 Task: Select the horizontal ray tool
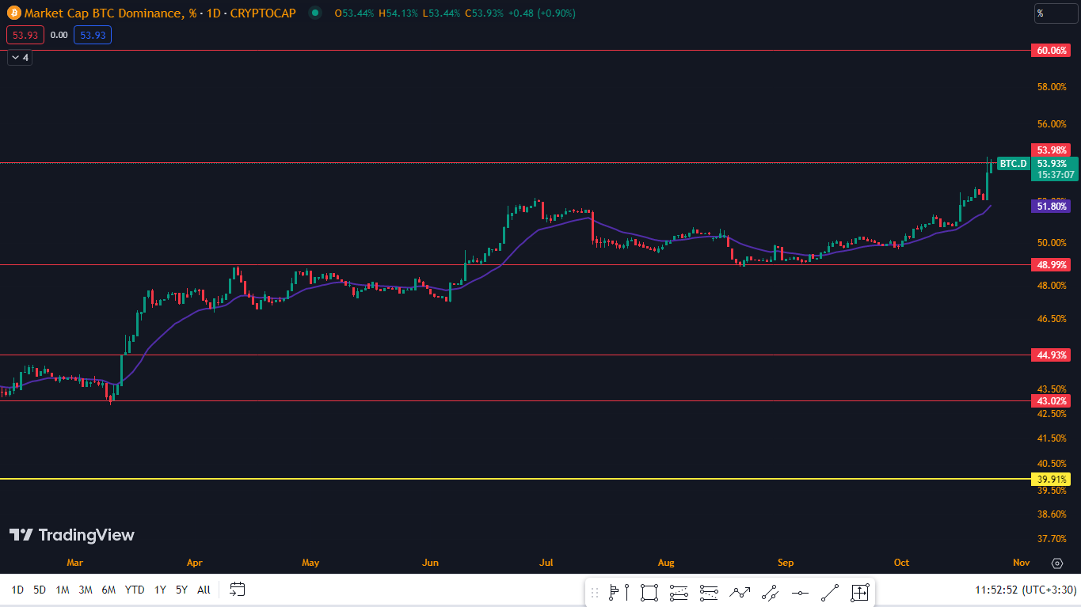pyautogui.click(x=800, y=592)
